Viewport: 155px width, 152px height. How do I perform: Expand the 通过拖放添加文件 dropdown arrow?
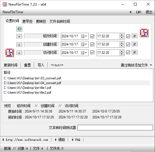pyautogui.click(x=151, y=65)
